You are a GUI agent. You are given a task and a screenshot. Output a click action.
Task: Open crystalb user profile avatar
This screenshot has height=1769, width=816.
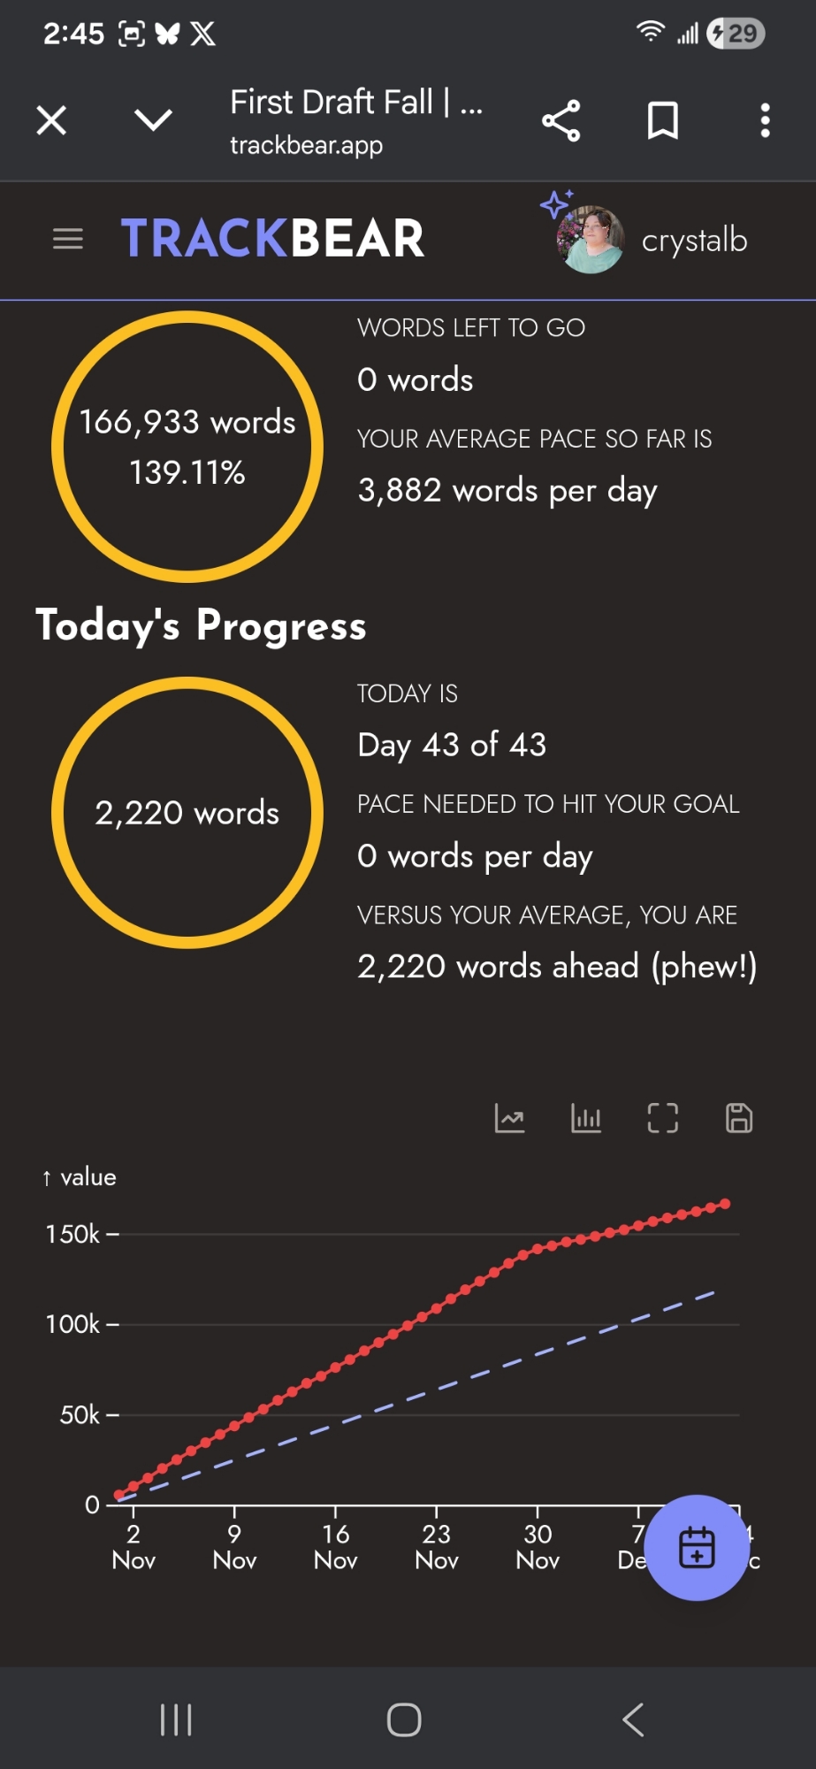click(x=591, y=240)
